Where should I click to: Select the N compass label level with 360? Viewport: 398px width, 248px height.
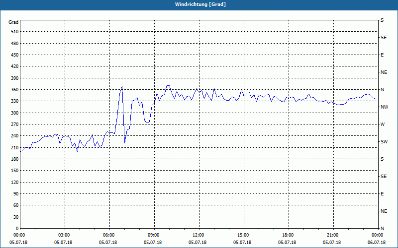click(x=382, y=90)
